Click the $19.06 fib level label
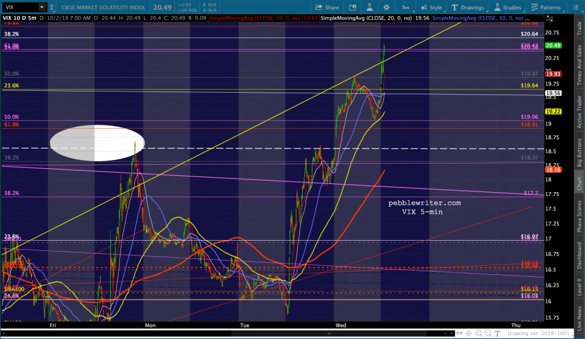The height and width of the screenshot is (339, 585). (x=530, y=117)
